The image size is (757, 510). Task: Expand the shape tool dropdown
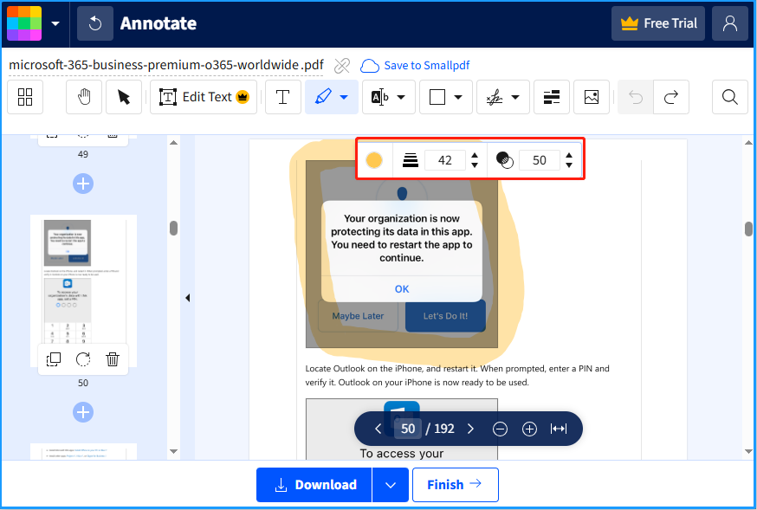click(x=458, y=97)
